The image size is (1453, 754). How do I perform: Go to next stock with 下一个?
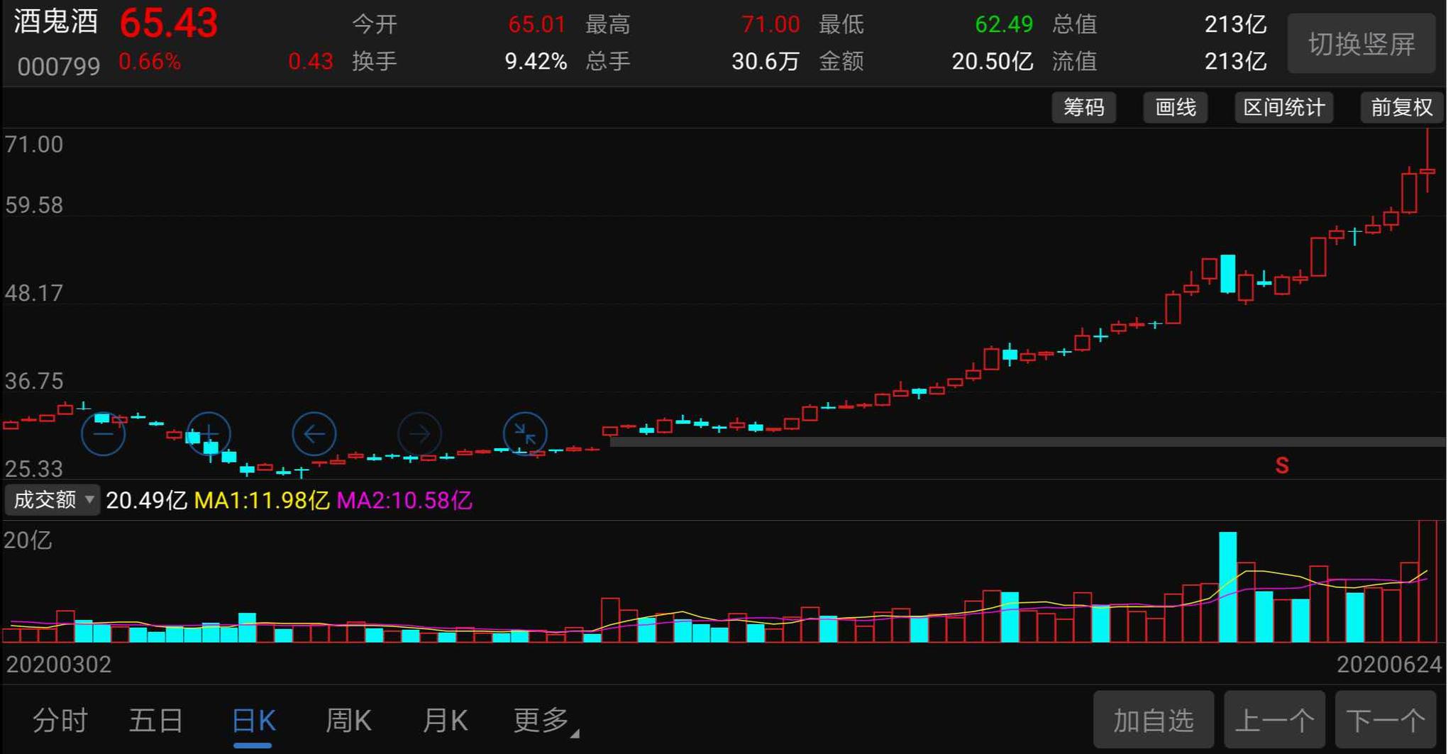pos(1386,720)
